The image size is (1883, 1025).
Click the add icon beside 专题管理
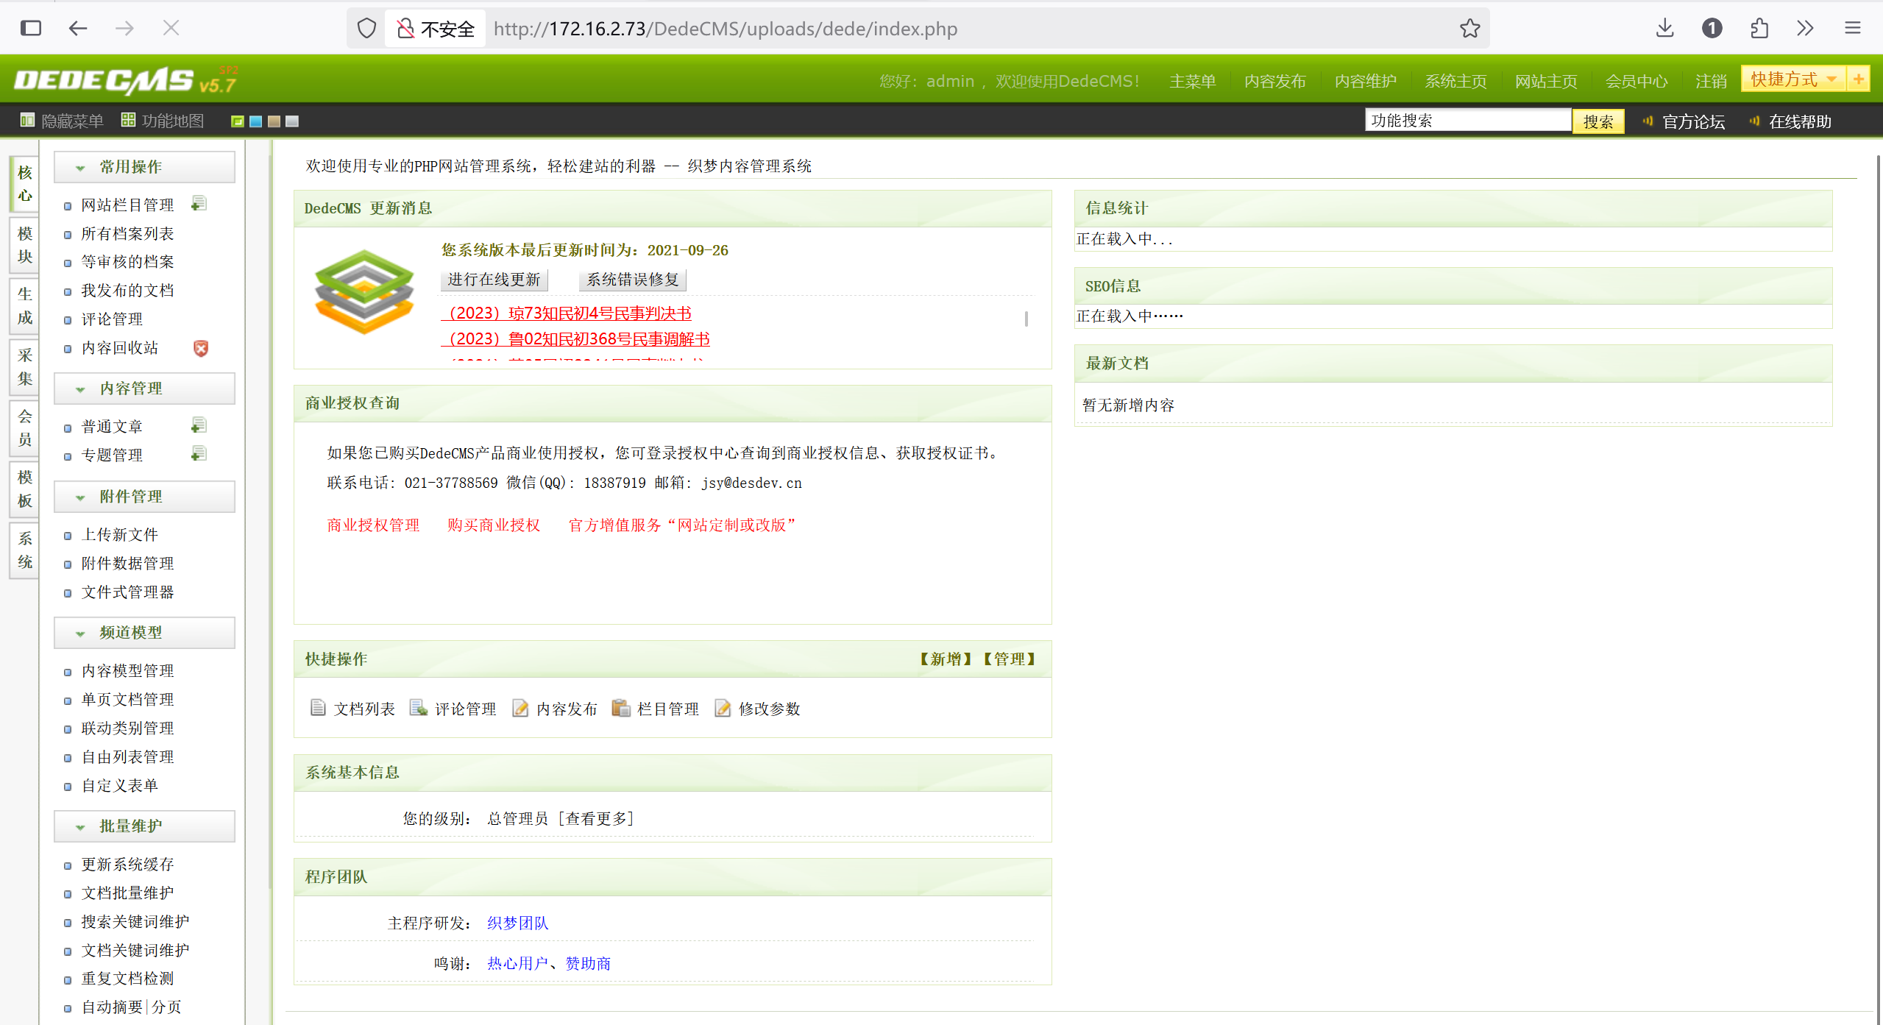click(x=199, y=454)
